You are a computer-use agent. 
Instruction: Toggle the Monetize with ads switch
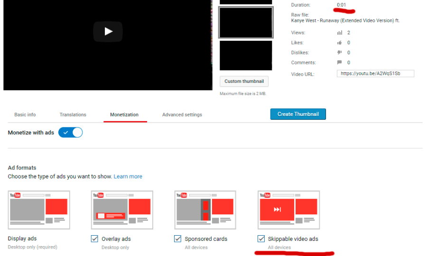coord(71,132)
